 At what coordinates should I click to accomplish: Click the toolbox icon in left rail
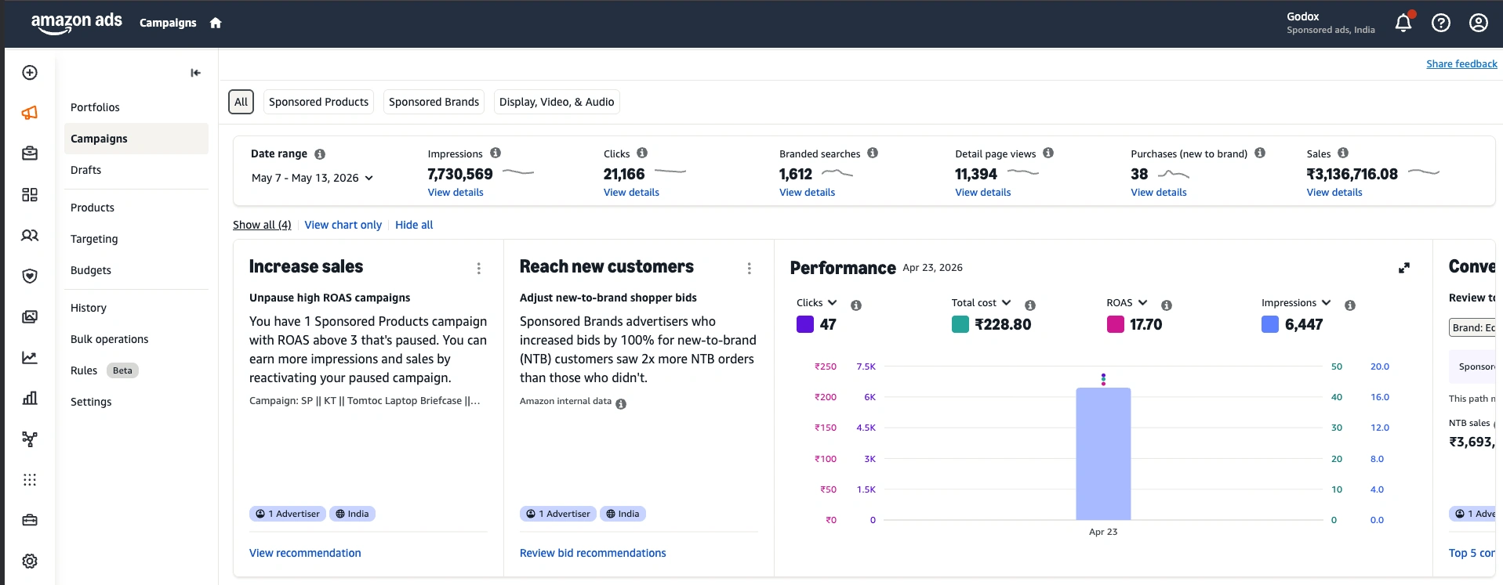(x=30, y=521)
